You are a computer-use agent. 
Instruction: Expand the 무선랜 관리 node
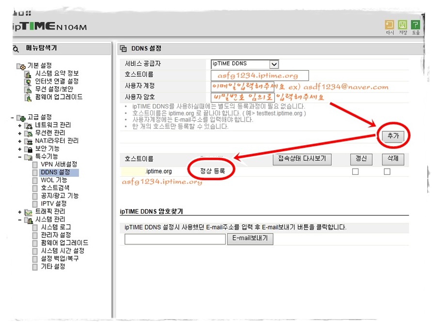coord(20,134)
